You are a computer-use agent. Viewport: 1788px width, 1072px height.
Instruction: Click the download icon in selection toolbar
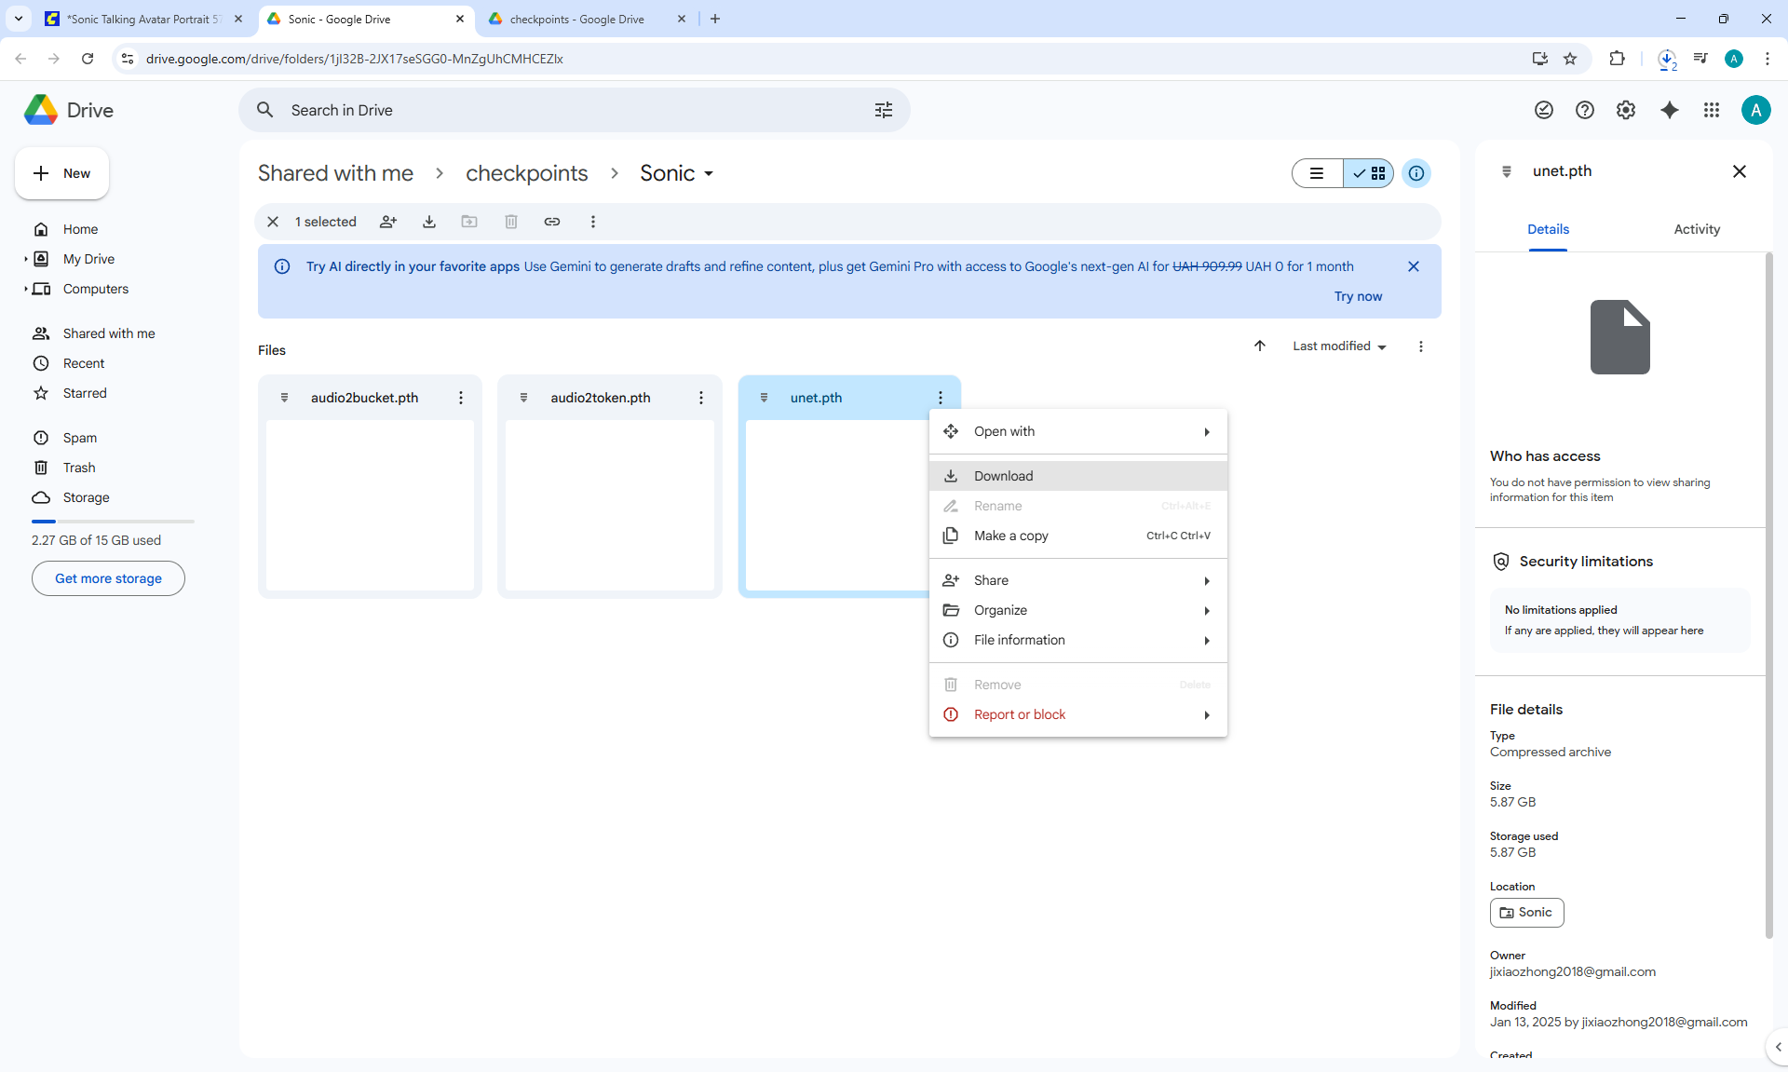click(x=429, y=222)
